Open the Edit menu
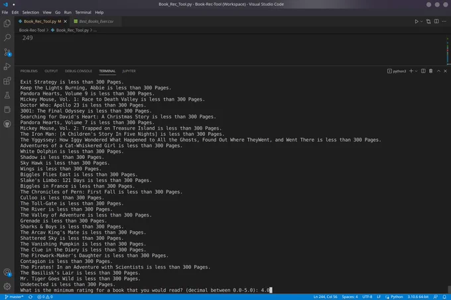This screenshot has height=300, width=451. 15,13
